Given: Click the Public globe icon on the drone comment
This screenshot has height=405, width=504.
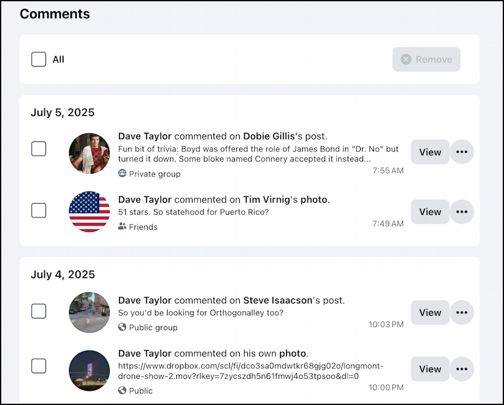Looking at the screenshot, I should click(123, 391).
